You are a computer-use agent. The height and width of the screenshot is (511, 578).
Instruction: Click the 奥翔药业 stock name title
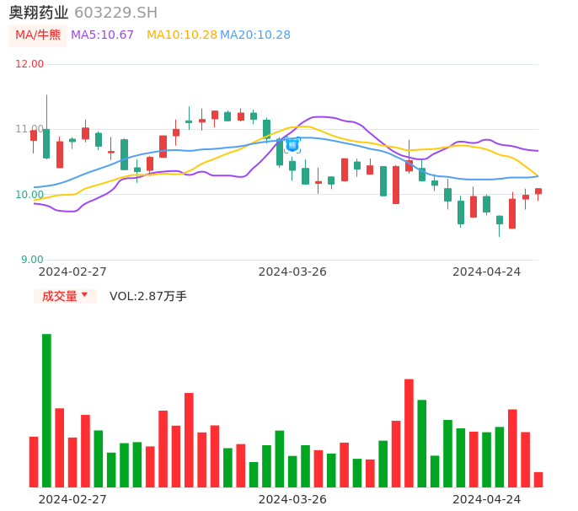pyautogui.click(x=39, y=13)
